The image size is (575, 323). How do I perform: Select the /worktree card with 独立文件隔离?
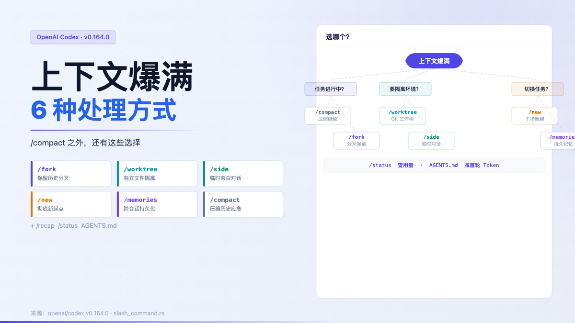tap(157, 173)
